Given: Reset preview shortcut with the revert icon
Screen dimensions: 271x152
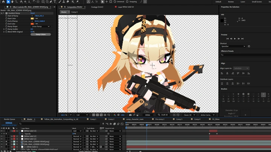Looking at the screenshot, I should pyautogui.click(x=249, y=46).
